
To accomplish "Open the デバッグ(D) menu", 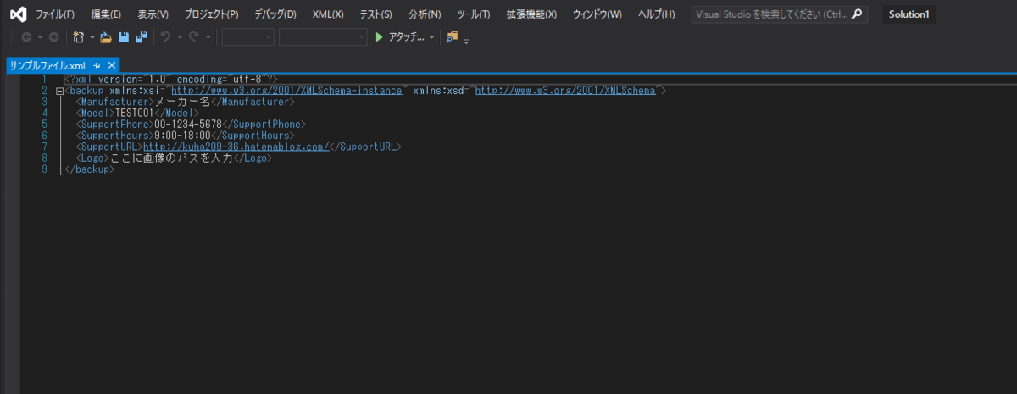I will [275, 14].
